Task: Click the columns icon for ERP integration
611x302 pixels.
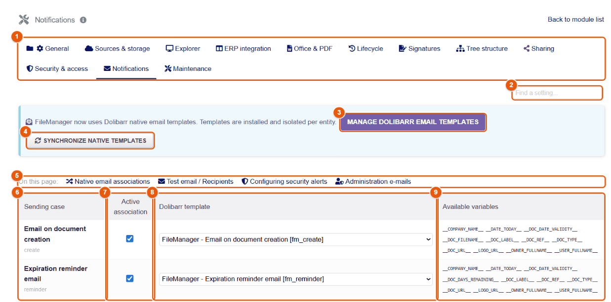Action: click(x=219, y=48)
